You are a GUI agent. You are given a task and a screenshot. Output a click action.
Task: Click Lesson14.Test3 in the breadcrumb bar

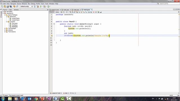56,93
